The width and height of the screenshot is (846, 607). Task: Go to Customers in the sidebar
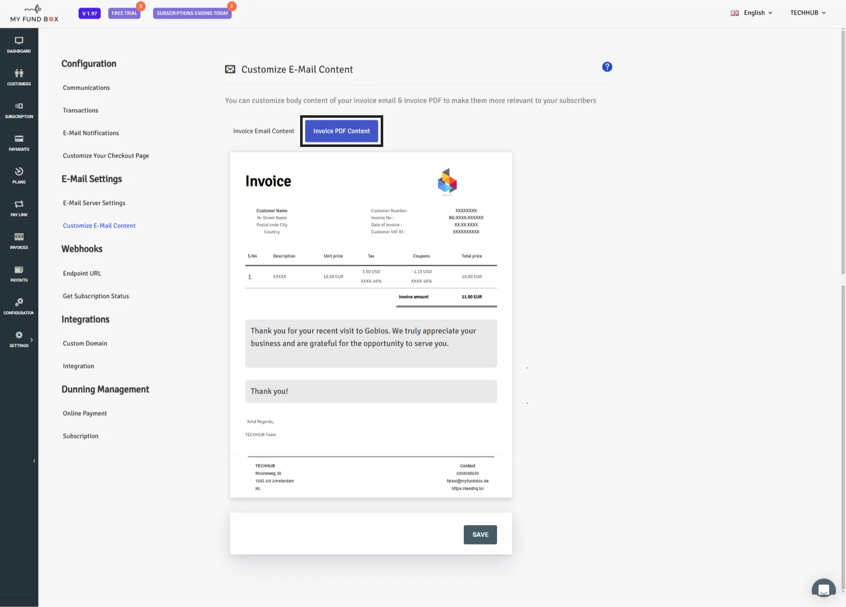click(19, 78)
